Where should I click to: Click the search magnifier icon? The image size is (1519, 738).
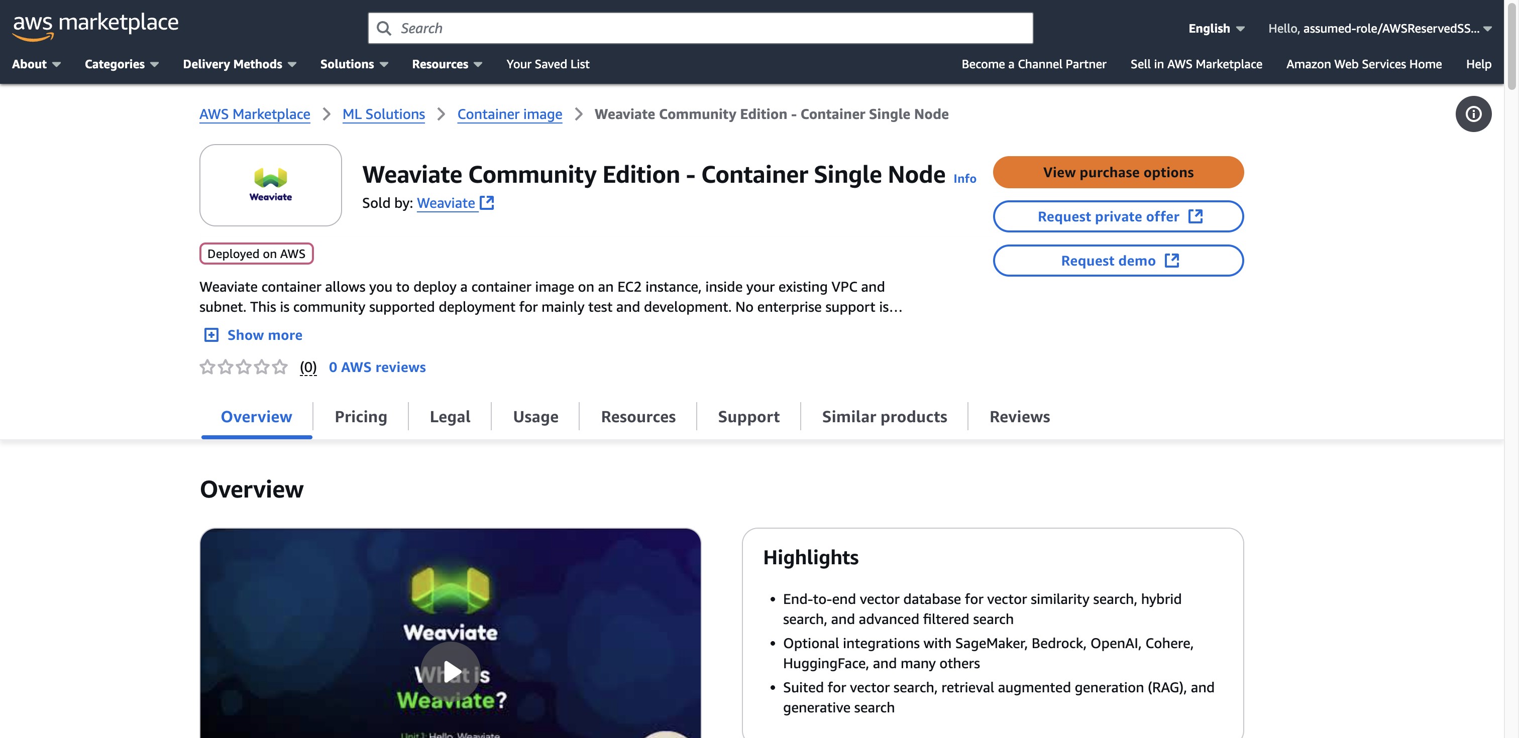coord(384,28)
